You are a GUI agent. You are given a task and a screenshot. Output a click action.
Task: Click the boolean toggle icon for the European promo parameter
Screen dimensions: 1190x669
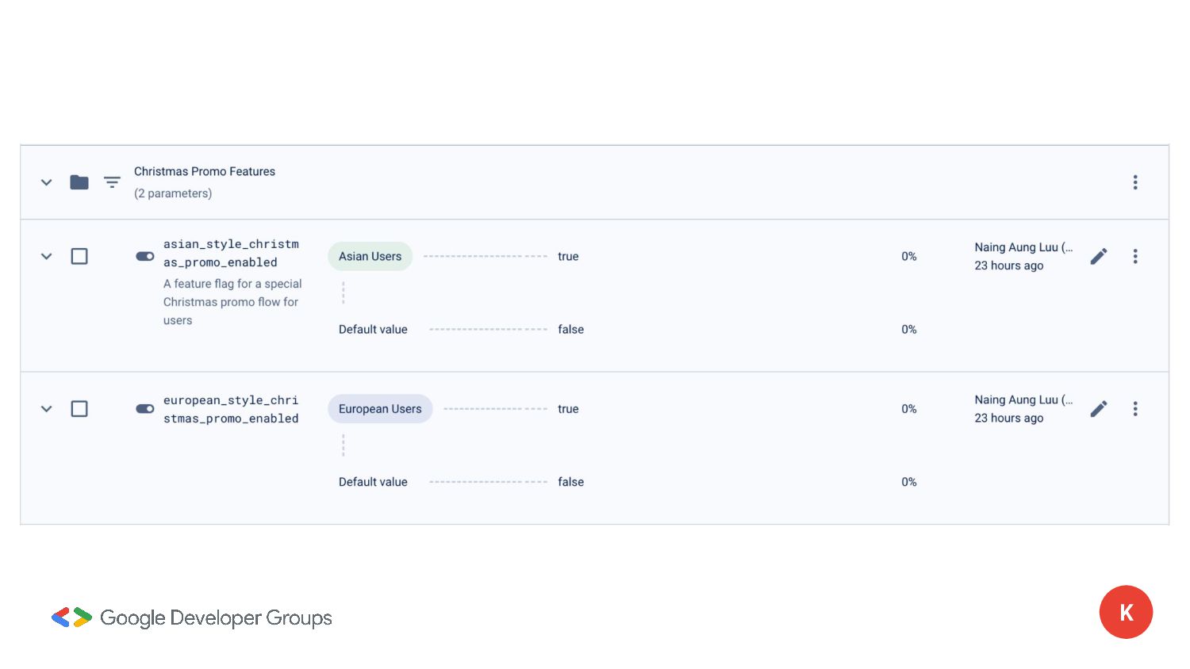(145, 409)
